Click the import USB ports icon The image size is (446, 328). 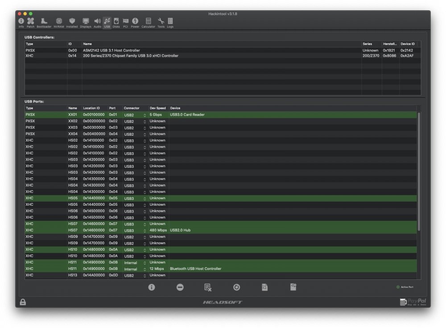point(265,287)
